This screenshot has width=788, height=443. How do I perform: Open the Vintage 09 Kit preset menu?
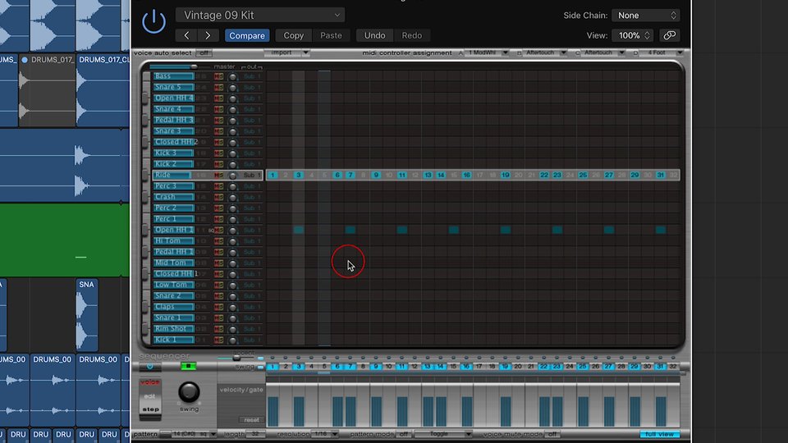pyautogui.click(x=260, y=15)
